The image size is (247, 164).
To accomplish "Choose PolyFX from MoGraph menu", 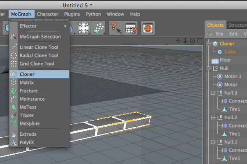I will tap(40, 143).
